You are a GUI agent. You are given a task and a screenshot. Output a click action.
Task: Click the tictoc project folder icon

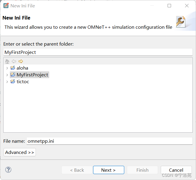(x=13, y=82)
